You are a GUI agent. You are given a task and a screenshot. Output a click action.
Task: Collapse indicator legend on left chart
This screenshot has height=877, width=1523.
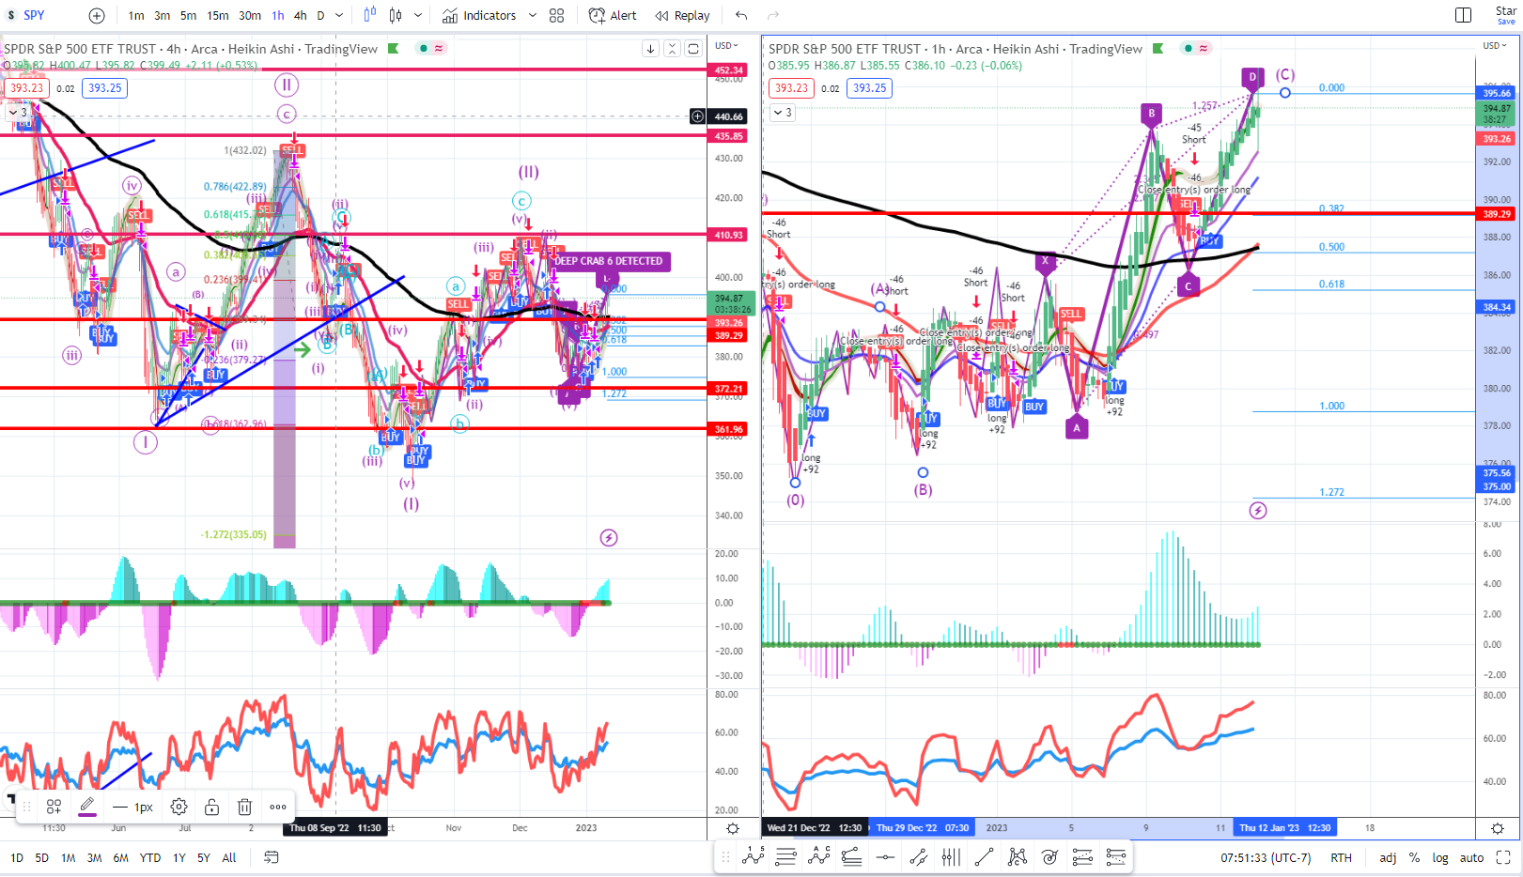19,112
